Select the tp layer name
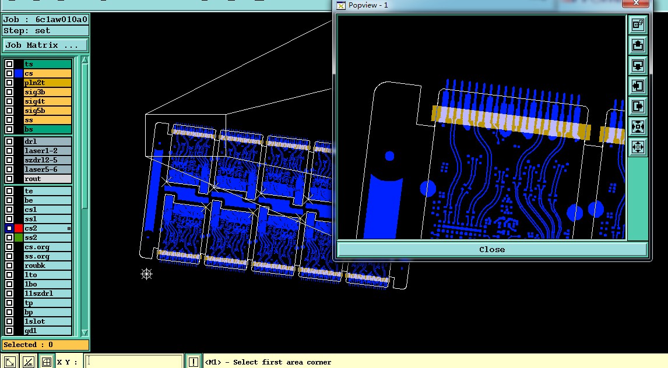668x368 pixels. click(48, 303)
